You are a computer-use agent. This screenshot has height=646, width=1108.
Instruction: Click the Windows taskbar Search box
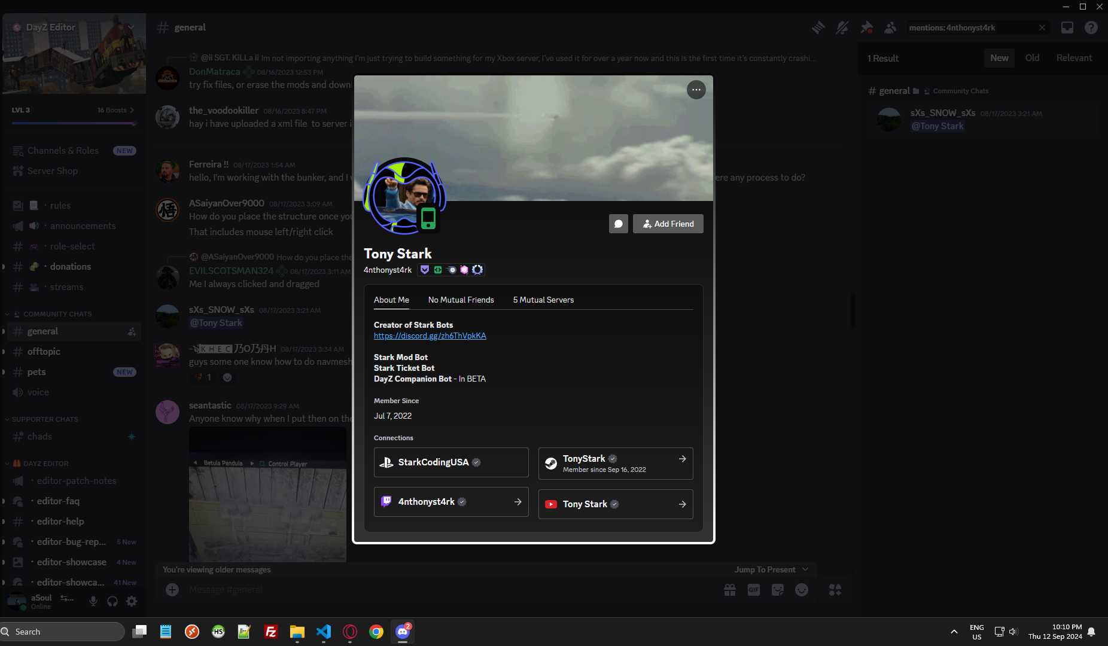click(x=63, y=632)
